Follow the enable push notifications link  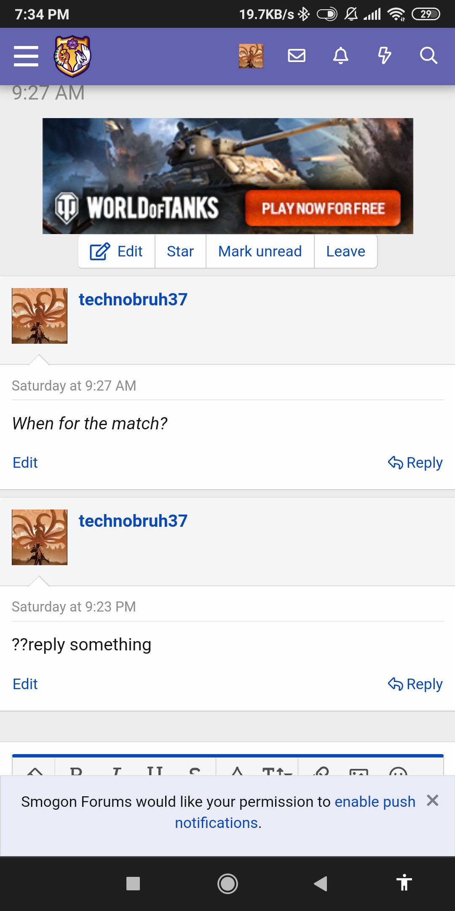[x=295, y=812]
